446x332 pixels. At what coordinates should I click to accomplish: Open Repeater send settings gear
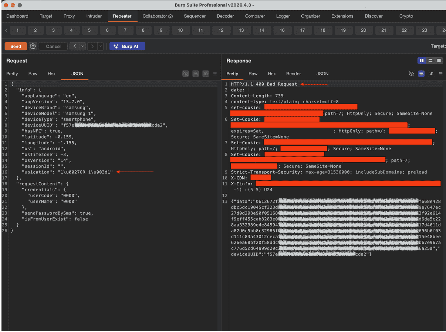point(33,46)
